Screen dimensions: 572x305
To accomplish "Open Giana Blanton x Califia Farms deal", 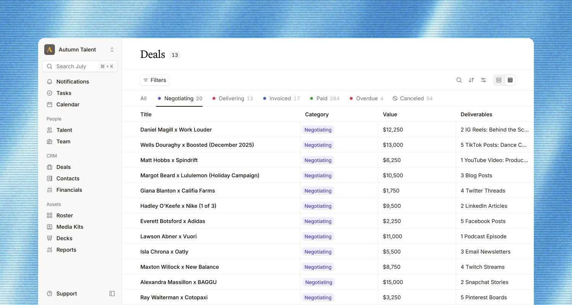I will [178, 191].
